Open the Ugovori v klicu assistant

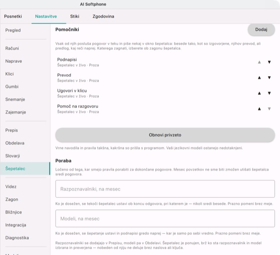[x=165, y=93]
